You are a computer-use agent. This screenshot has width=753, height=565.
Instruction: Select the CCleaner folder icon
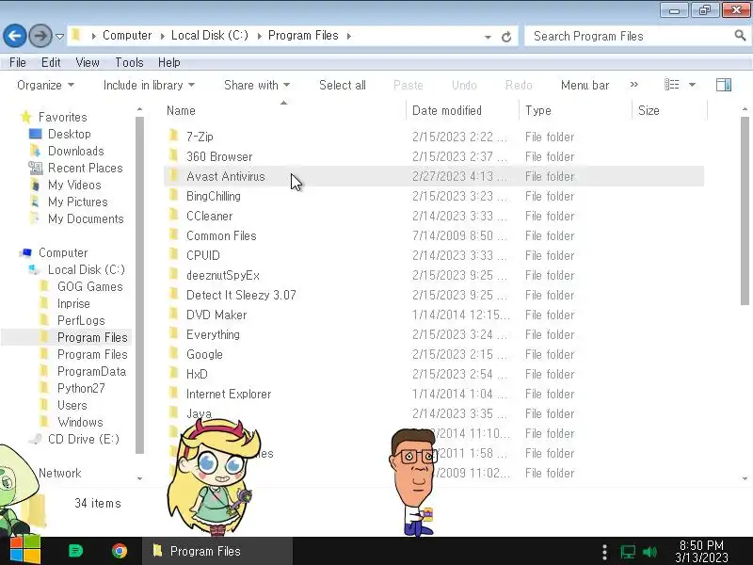click(174, 215)
